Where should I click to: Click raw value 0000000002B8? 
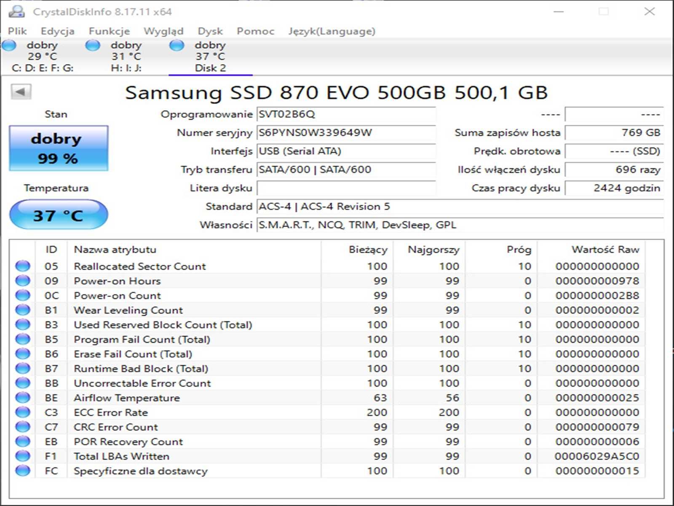tap(597, 296)
